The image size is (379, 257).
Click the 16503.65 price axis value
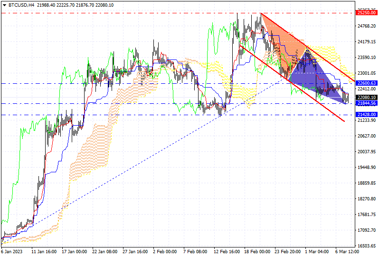pos(367,246)
